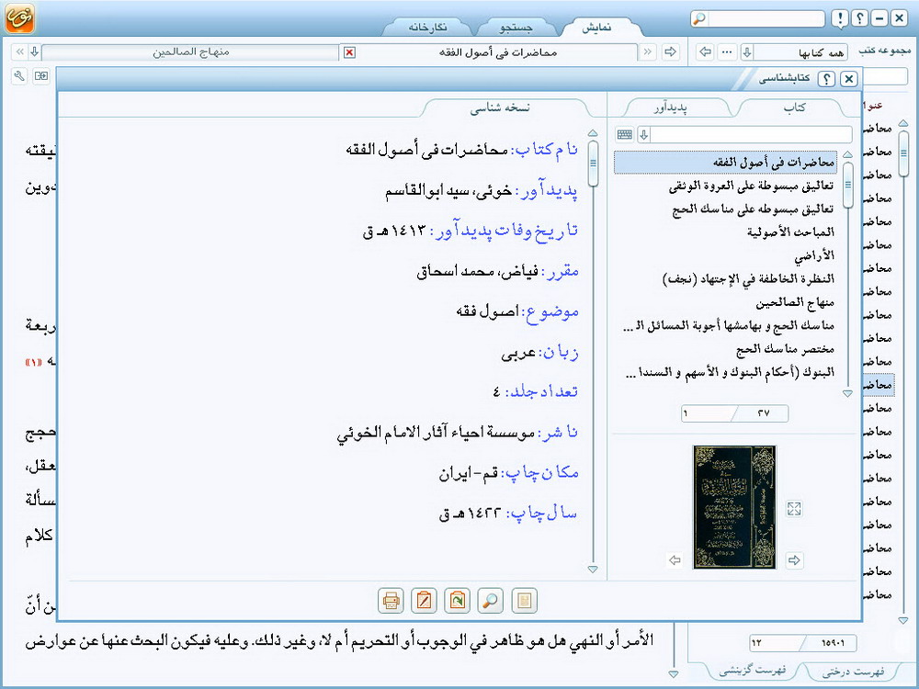
Task: Click the wrench settings icon at left toolbar
Action: [x=19, y=75]
